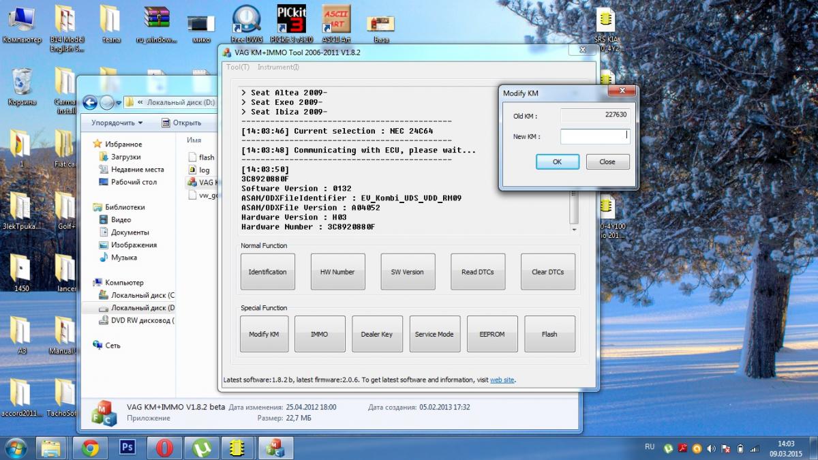Click the Dealer Key button
818x460 pixels.
[x=377, y=334]
